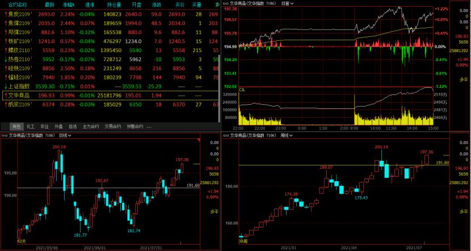Sort by the 涨跌 column header
The image size is (471, 251).
coord(156,5)
